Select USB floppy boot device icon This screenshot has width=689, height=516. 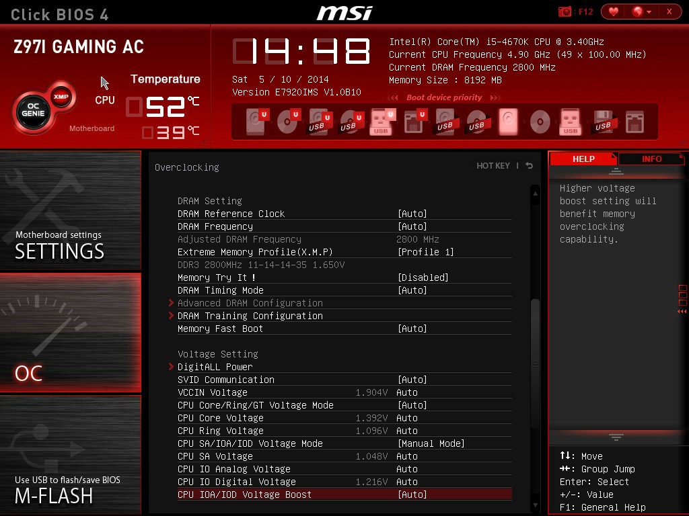pos(604,122)
